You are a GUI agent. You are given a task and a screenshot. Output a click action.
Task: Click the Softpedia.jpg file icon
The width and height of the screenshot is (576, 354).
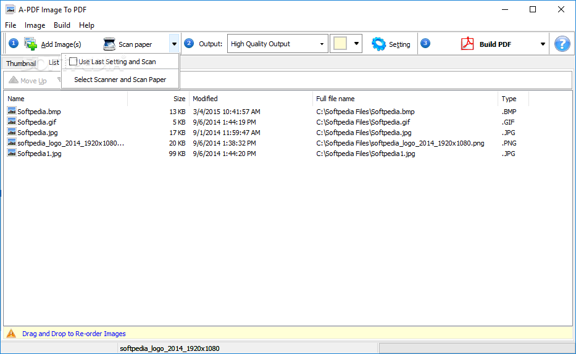(x=12, y=132)
